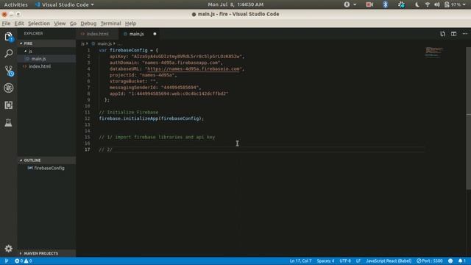Collapse the OUTLINE panel
This screenshot has height=265, width=471.
point(46,160)
